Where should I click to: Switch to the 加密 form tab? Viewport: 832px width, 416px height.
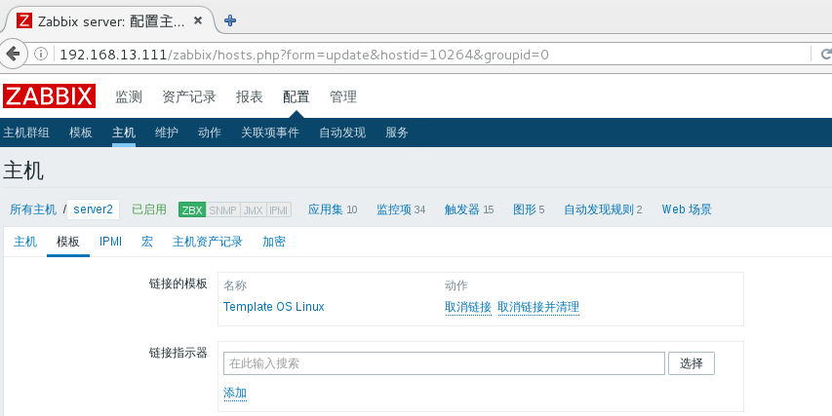274,243
